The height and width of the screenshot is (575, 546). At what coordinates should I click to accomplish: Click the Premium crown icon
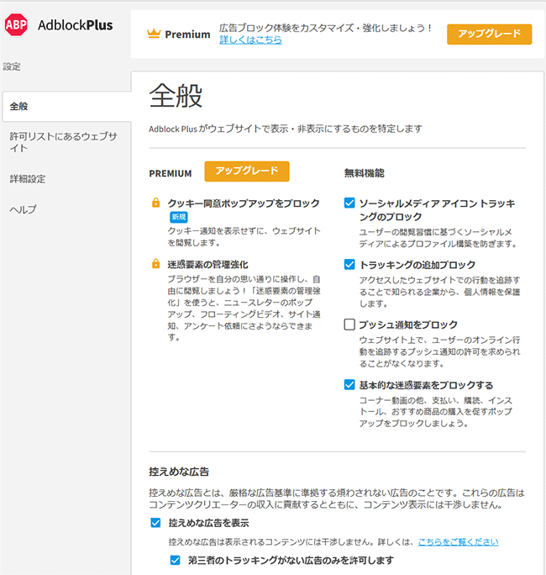(154, 34)
